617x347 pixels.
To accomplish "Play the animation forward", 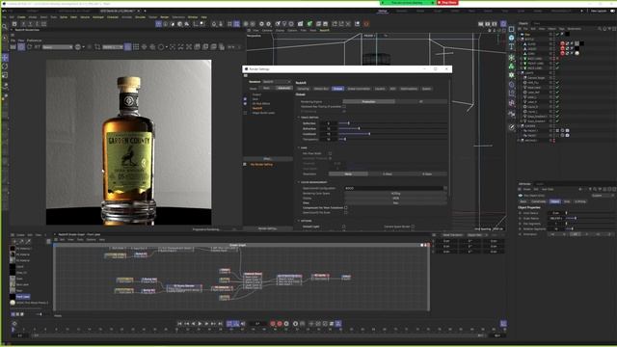I will pos(200,324).
